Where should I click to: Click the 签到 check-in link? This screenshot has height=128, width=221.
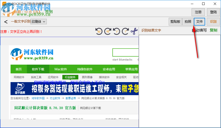49,12
